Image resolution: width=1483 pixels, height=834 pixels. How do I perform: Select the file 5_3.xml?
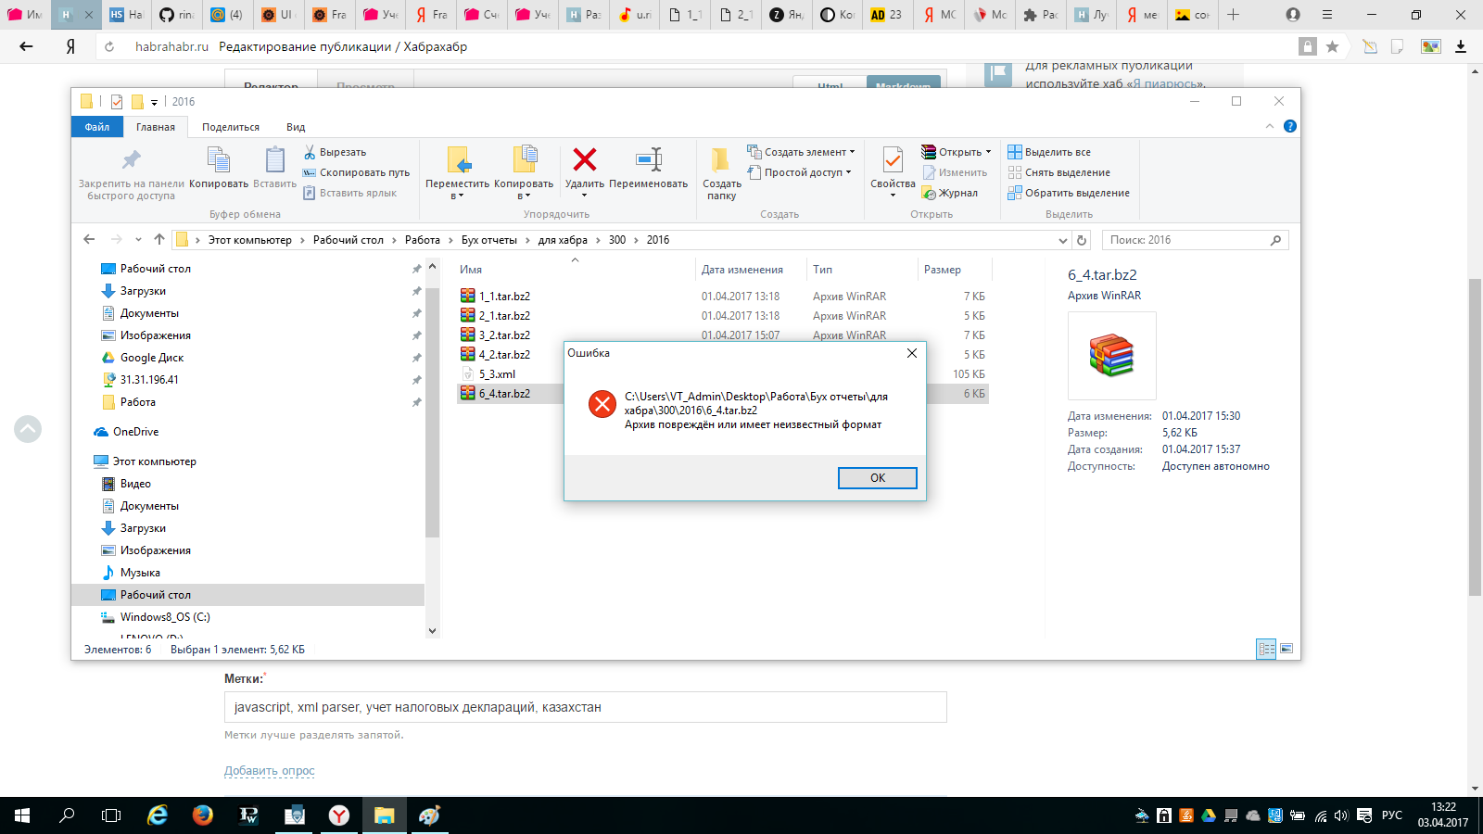click(497, 374)
